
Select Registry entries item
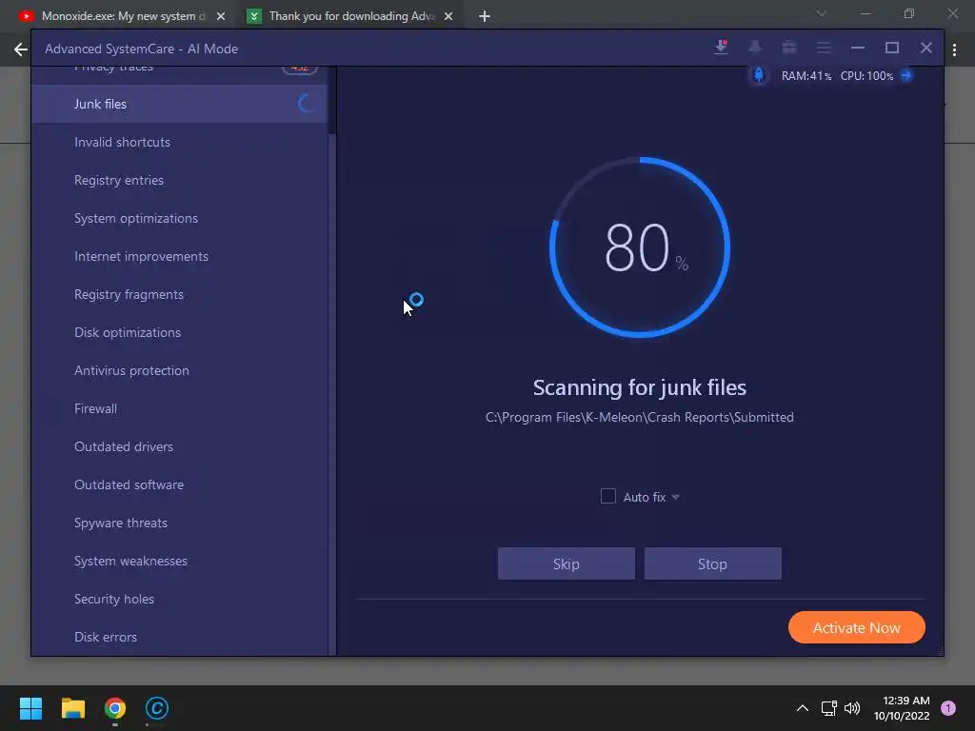pyautogui.click(x=179, y=180)
